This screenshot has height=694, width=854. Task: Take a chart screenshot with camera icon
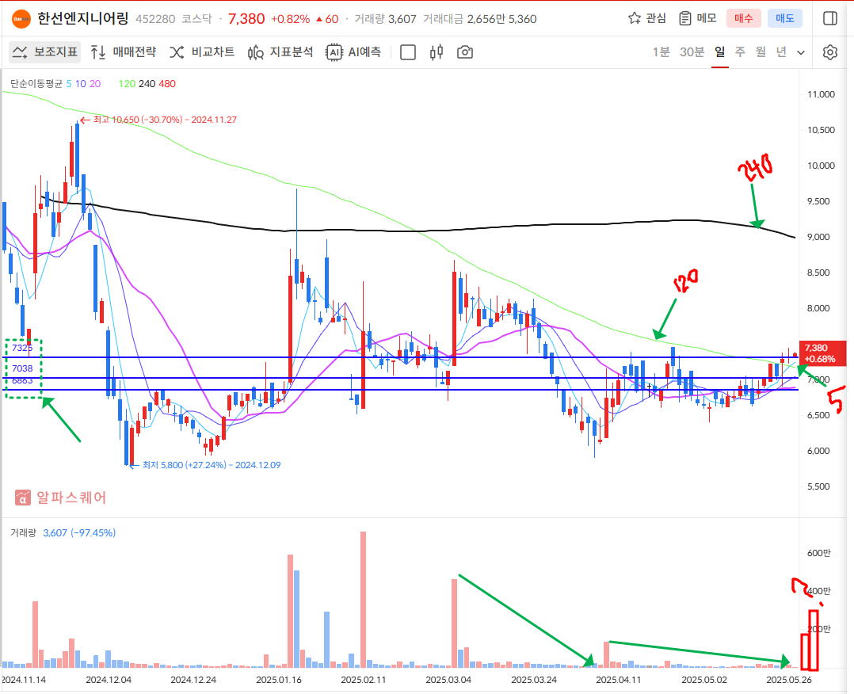click(465, 52)
